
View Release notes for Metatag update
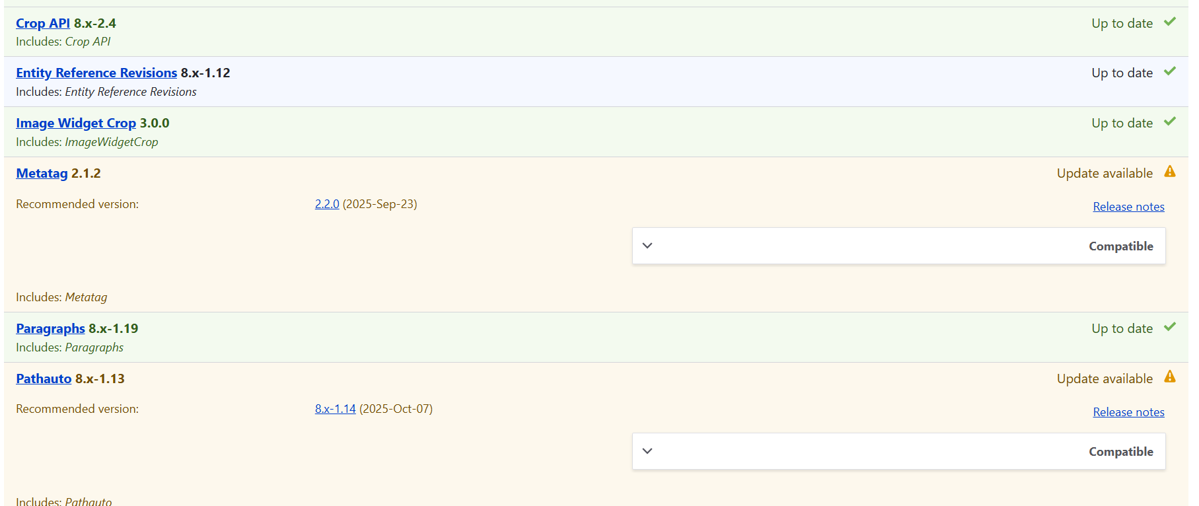[x=1128, y=206]
